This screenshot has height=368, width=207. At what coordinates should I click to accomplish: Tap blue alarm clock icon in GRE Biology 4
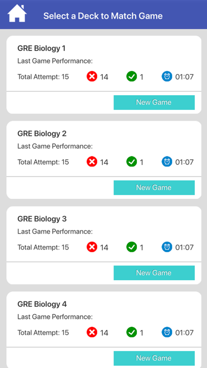coord(167,333)
